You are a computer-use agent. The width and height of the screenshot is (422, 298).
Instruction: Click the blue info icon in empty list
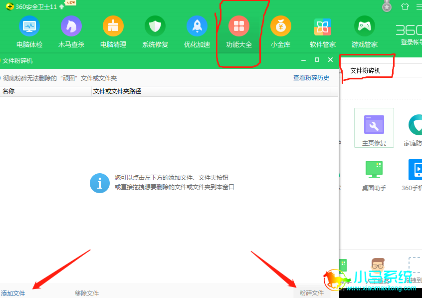click(100, 183)
